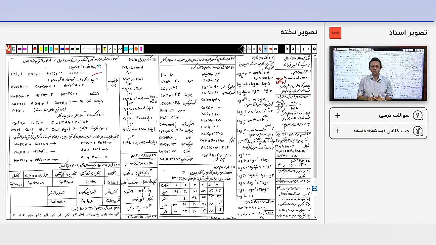Select the light blue wavy brush tool
Screen dimensions: 436x245
tap(131, 49)
